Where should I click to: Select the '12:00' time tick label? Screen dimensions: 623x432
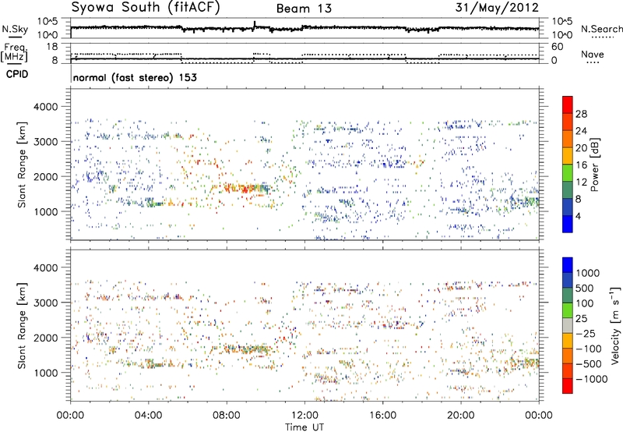(x=304, y=416)
